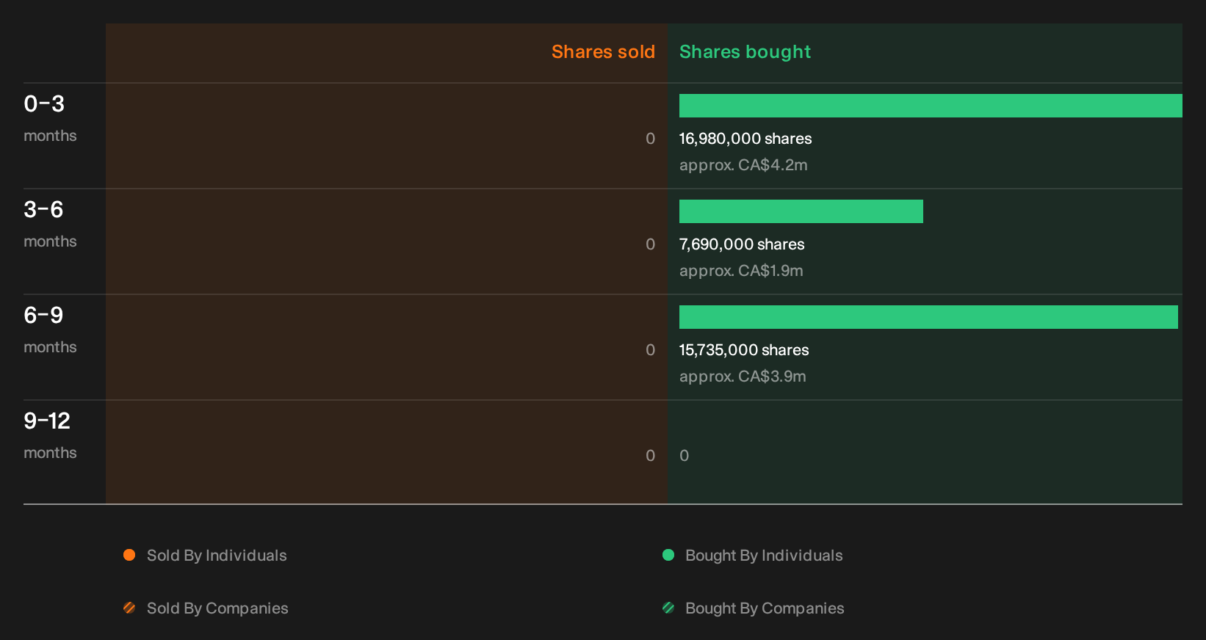The width and height of the screenshot is (1206, 640).
Task: Click the 3-6 months row label
Action: 50,224
